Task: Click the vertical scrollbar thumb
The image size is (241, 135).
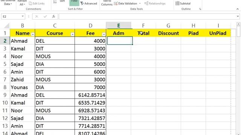Action: pyautogui.click(x=238, y=31)
